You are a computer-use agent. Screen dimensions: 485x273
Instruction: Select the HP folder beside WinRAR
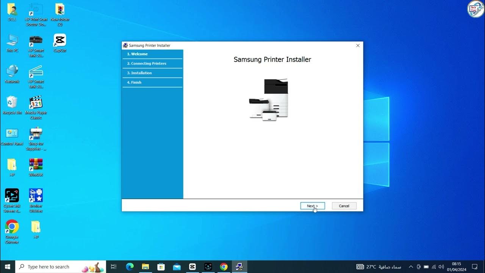point(12,168)
